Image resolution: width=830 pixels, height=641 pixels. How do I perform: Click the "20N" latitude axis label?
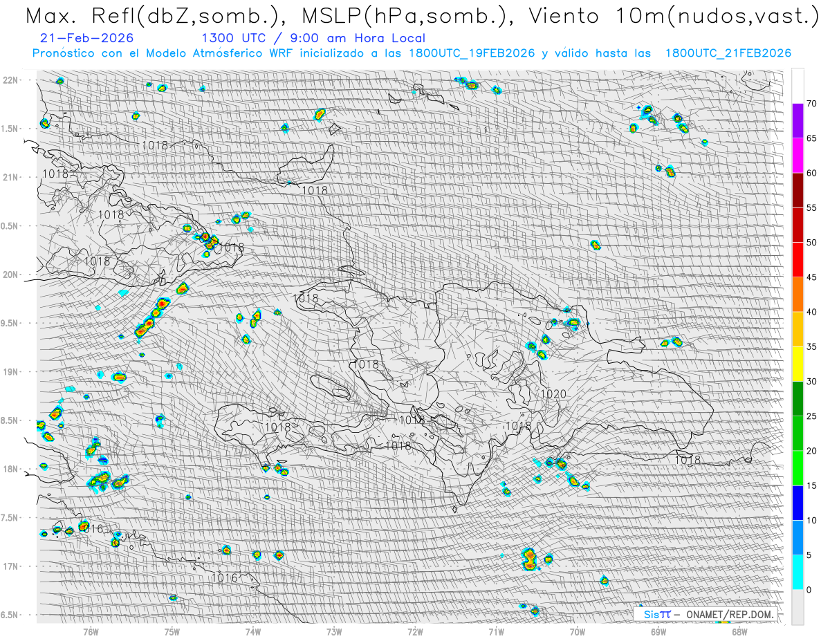(x=11, y=275)
